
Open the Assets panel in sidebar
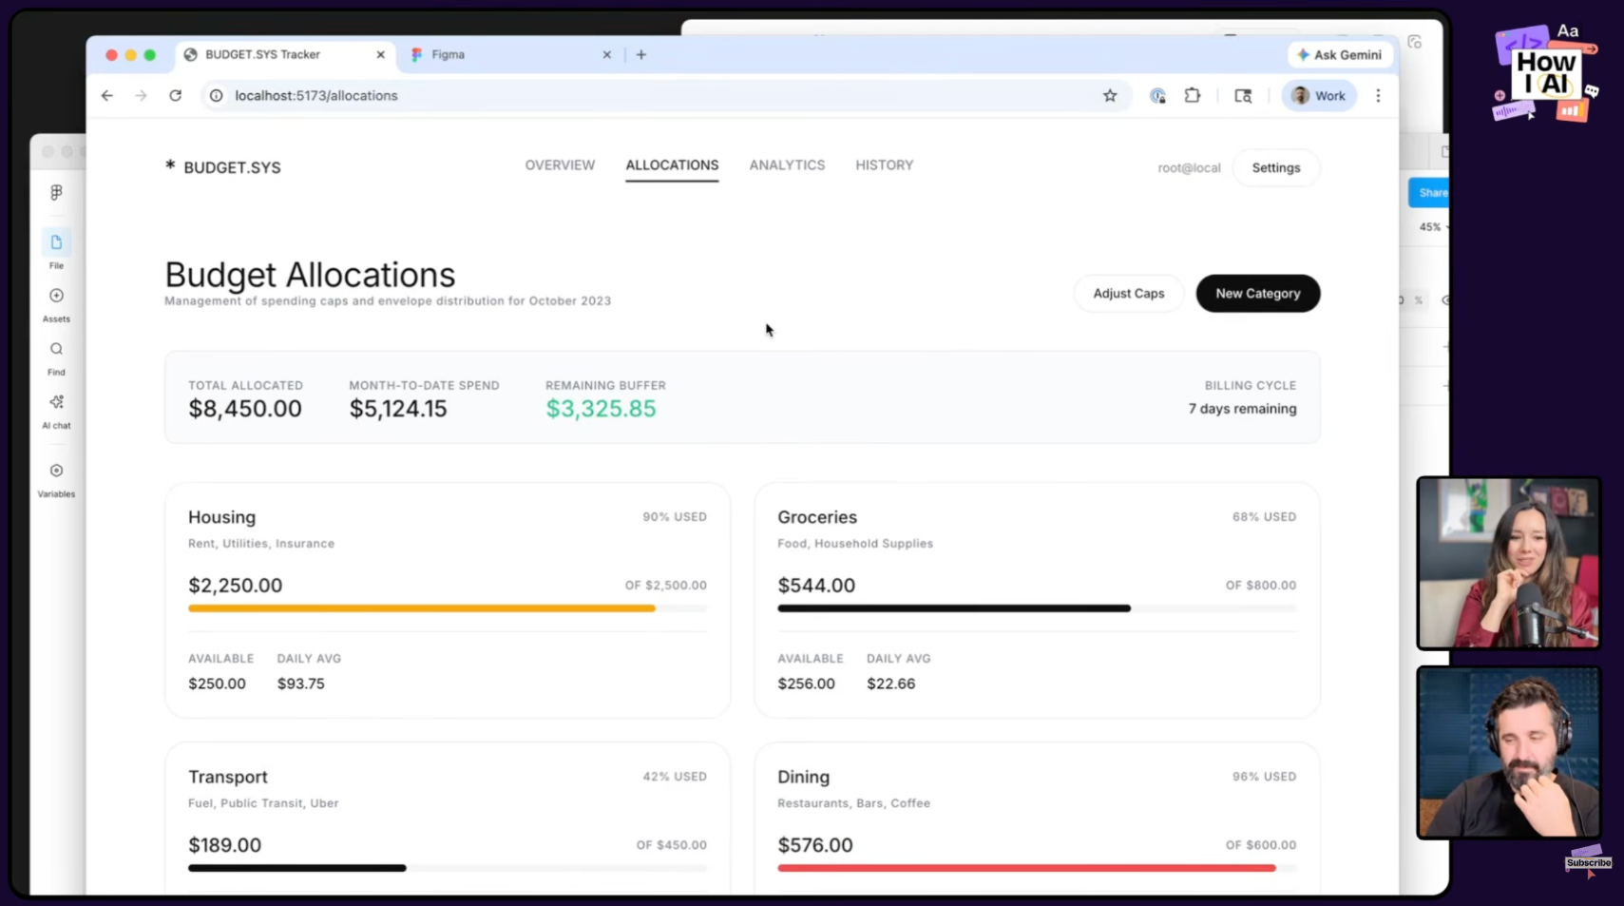click(56, 297)
